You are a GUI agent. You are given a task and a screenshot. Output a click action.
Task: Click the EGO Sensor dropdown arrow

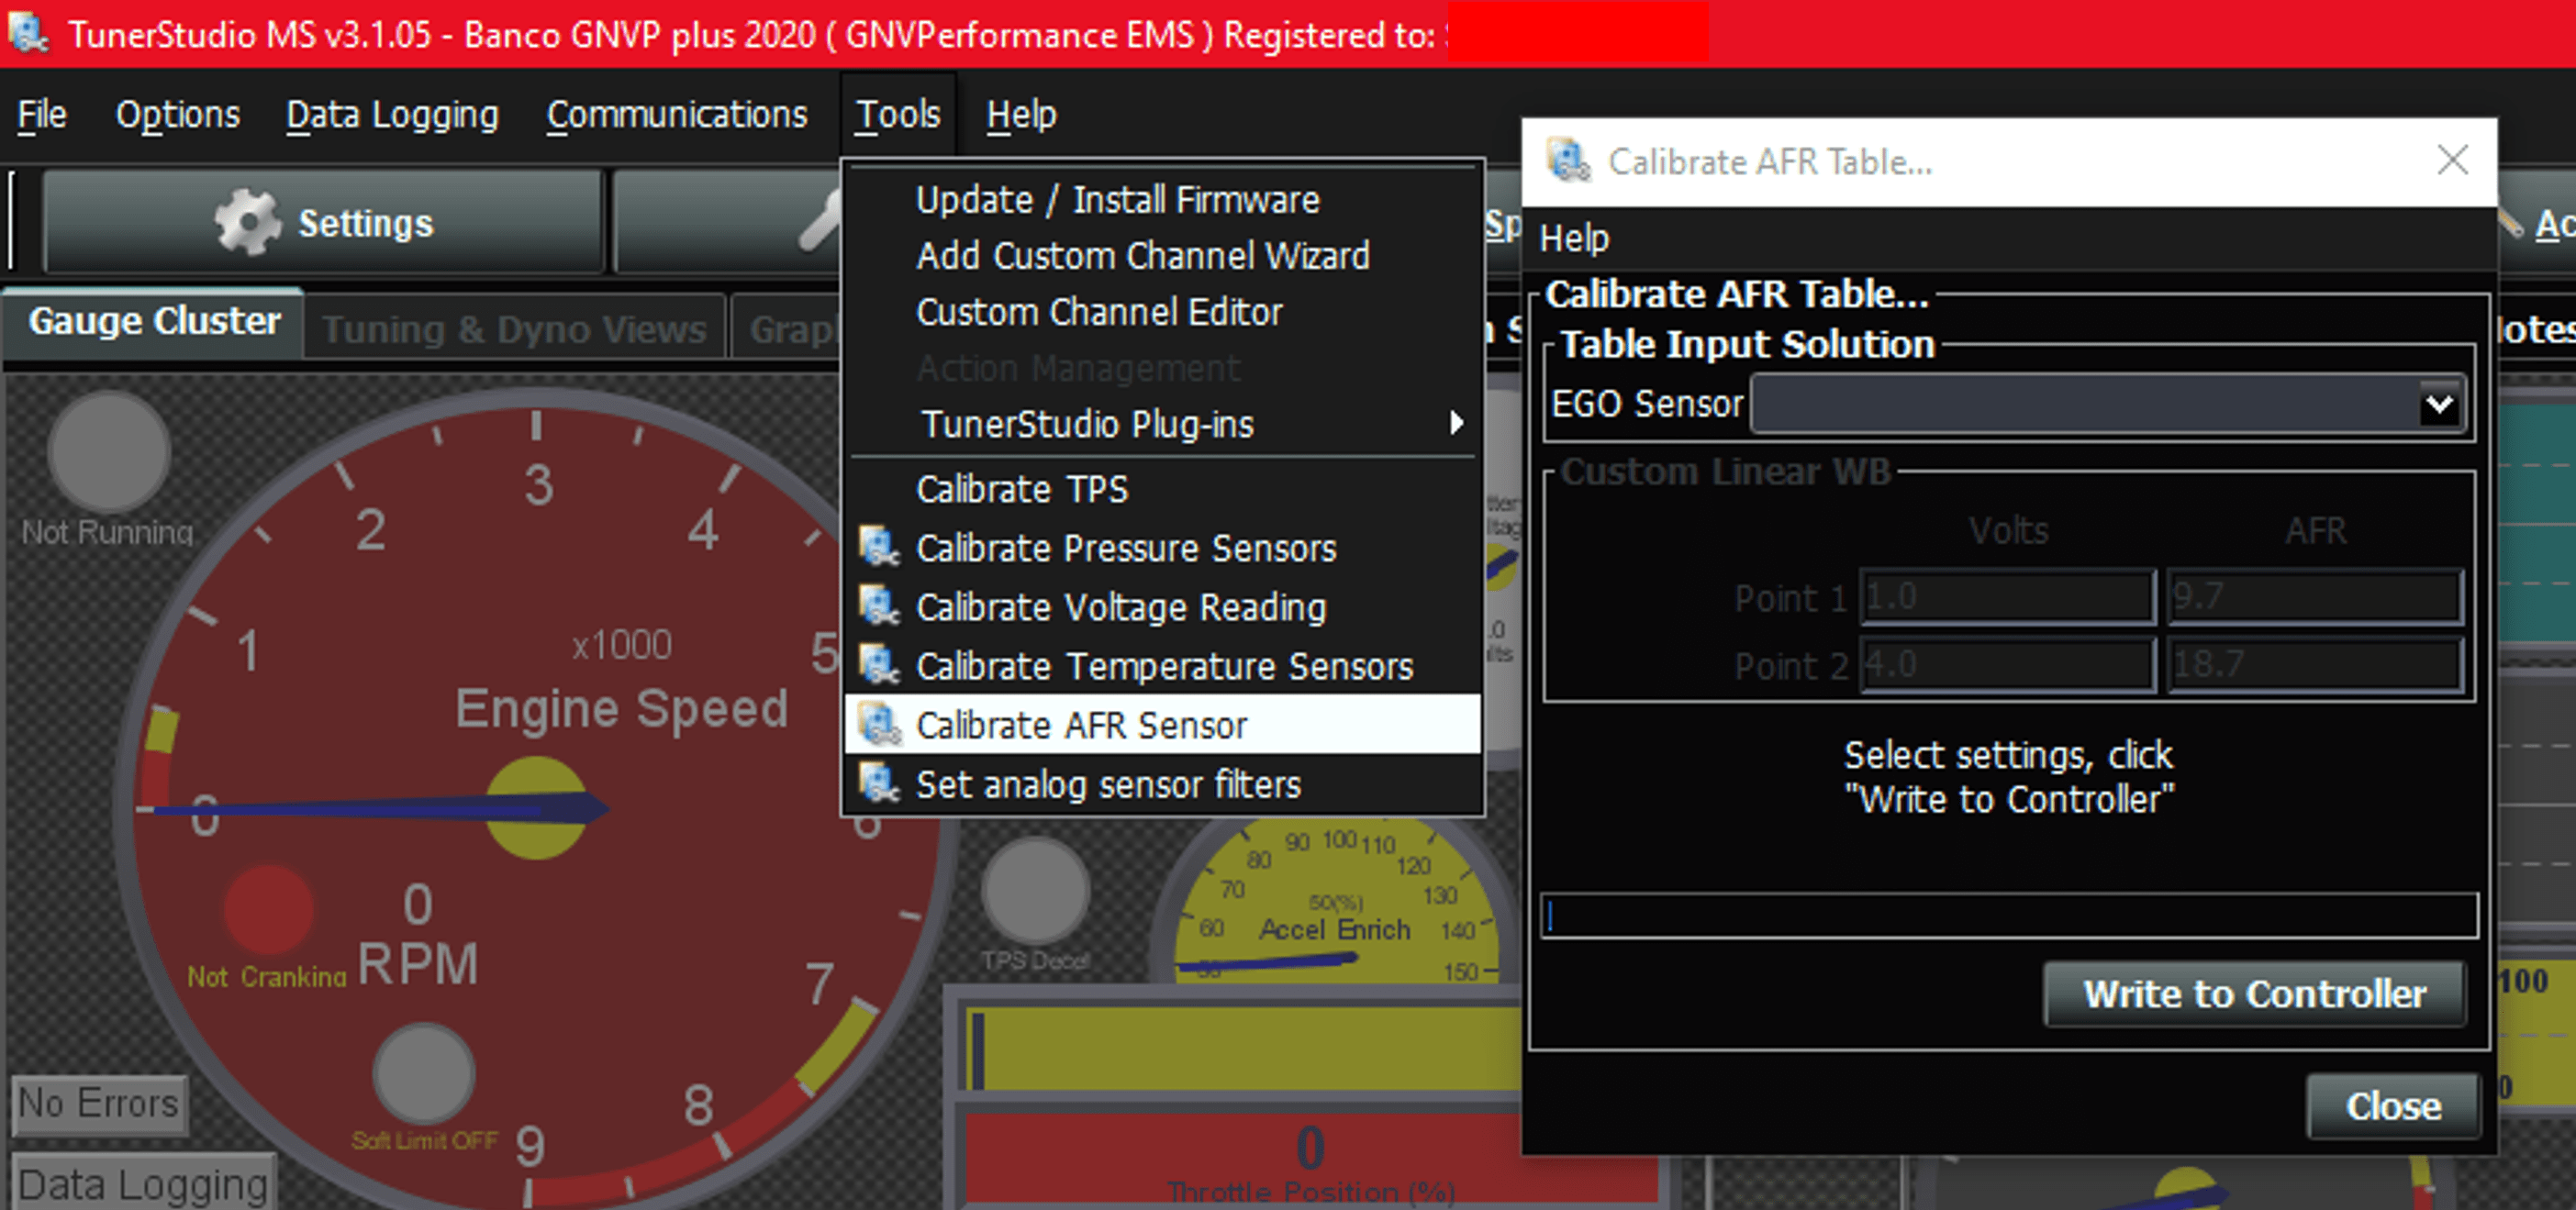[2439, 404]
